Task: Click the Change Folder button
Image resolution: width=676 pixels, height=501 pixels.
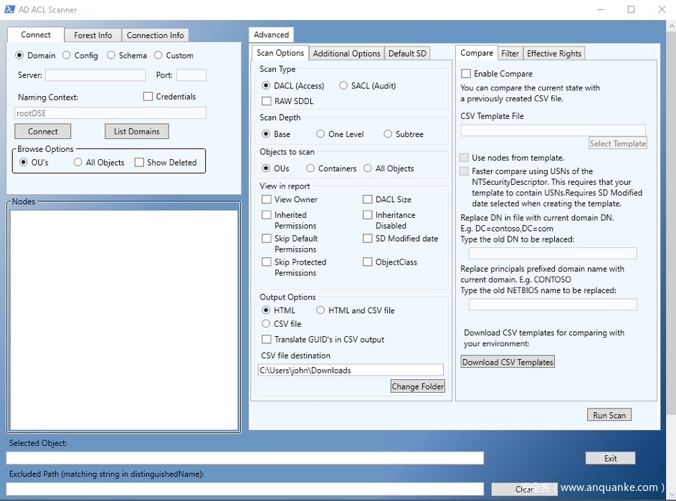Action: [418, 386]
